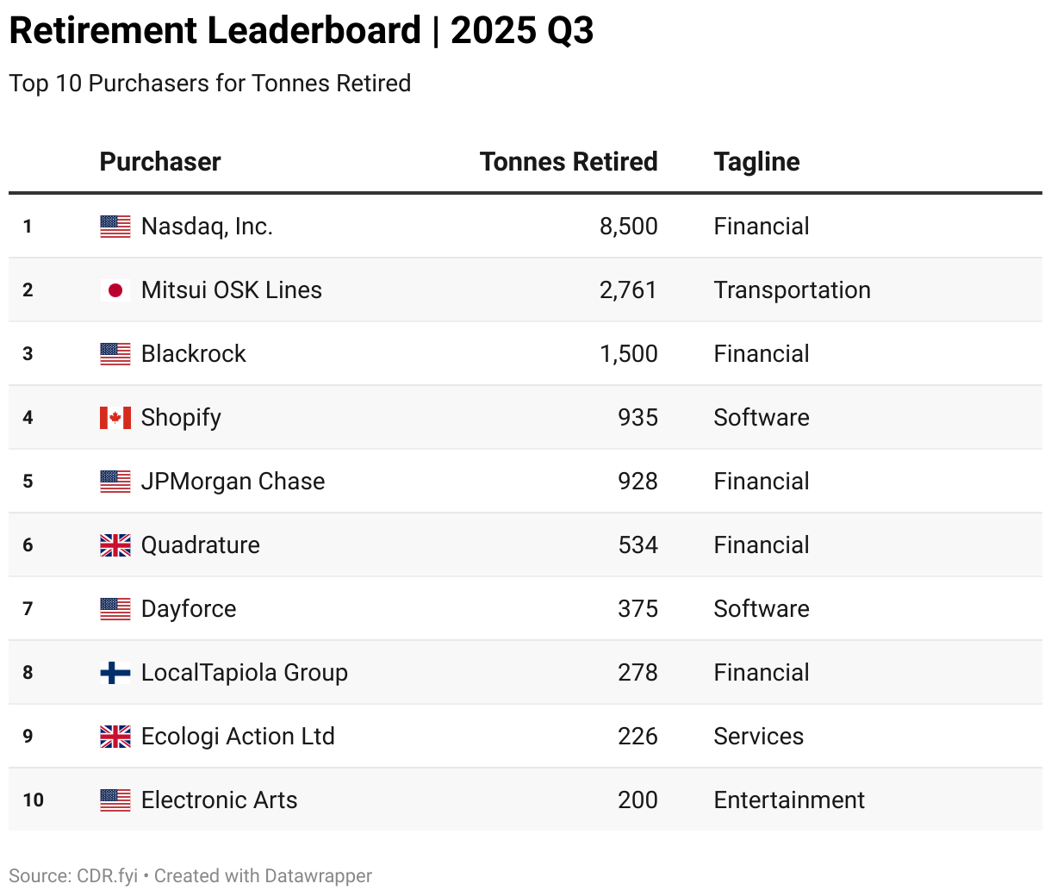
Task: Click the Purchaser column header
Action: click(160, 162)
